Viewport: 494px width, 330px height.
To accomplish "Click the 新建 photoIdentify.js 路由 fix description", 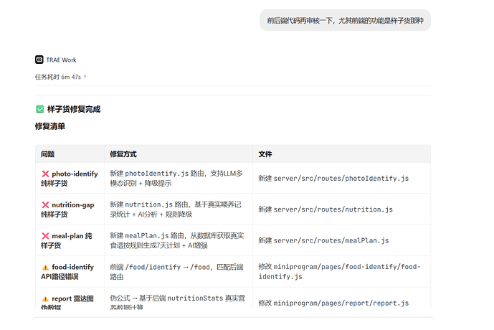I will tap(176, 178).
